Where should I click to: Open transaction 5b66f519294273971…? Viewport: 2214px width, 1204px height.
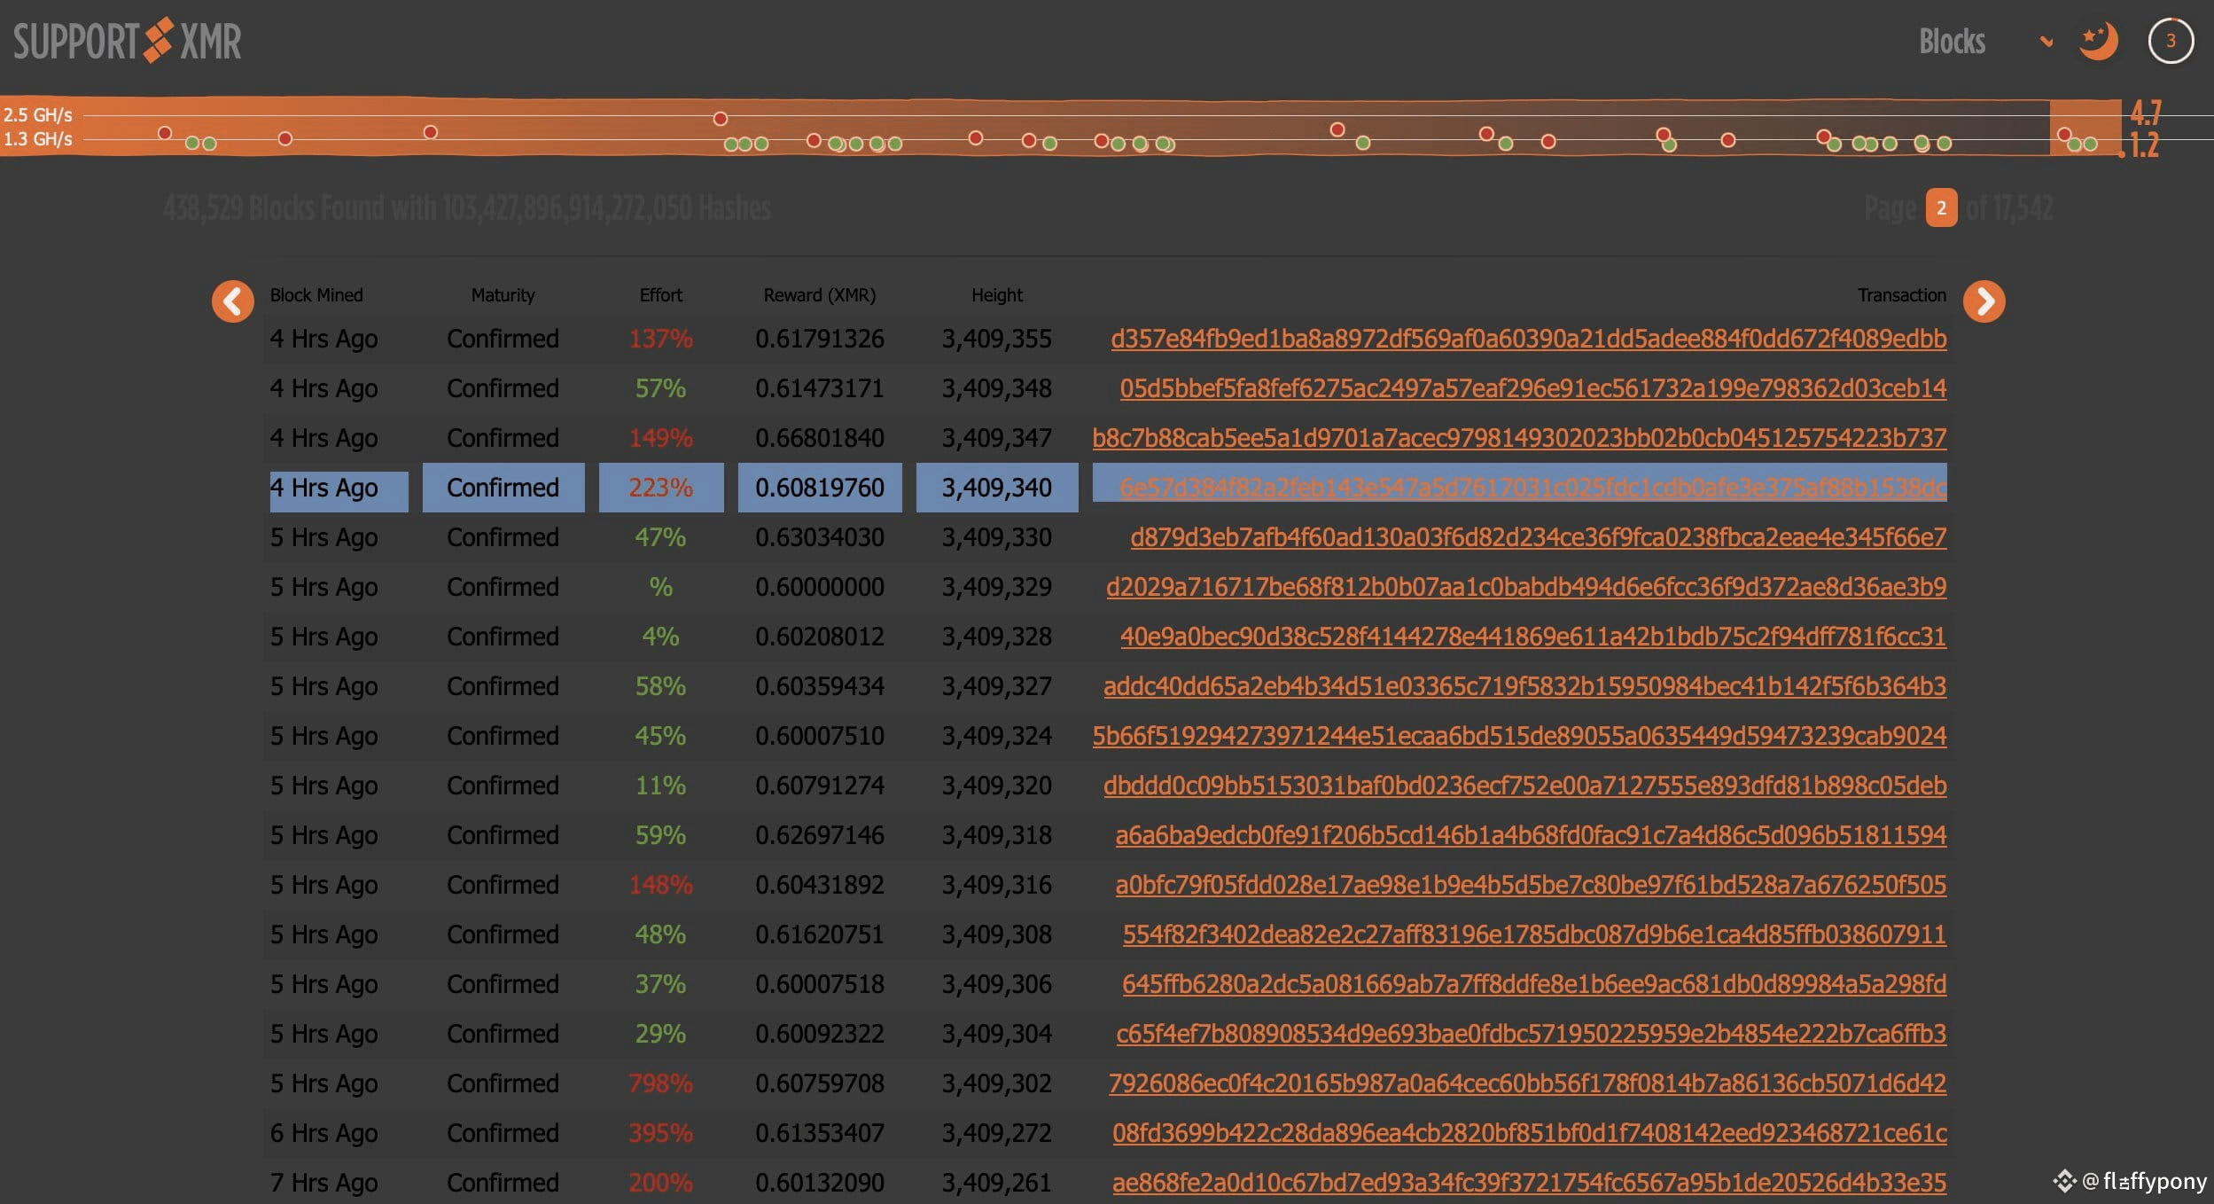[x=1519, y=736]
